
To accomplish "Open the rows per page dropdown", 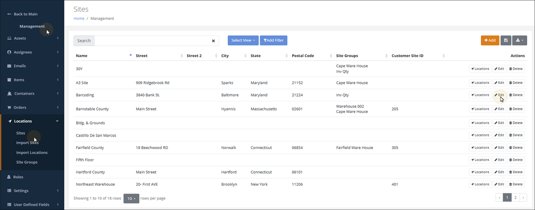I will coord(131,199).
